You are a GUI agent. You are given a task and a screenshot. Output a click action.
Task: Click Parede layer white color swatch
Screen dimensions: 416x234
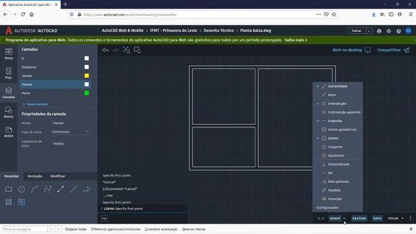pyautogui.click(x=86, y=84)
